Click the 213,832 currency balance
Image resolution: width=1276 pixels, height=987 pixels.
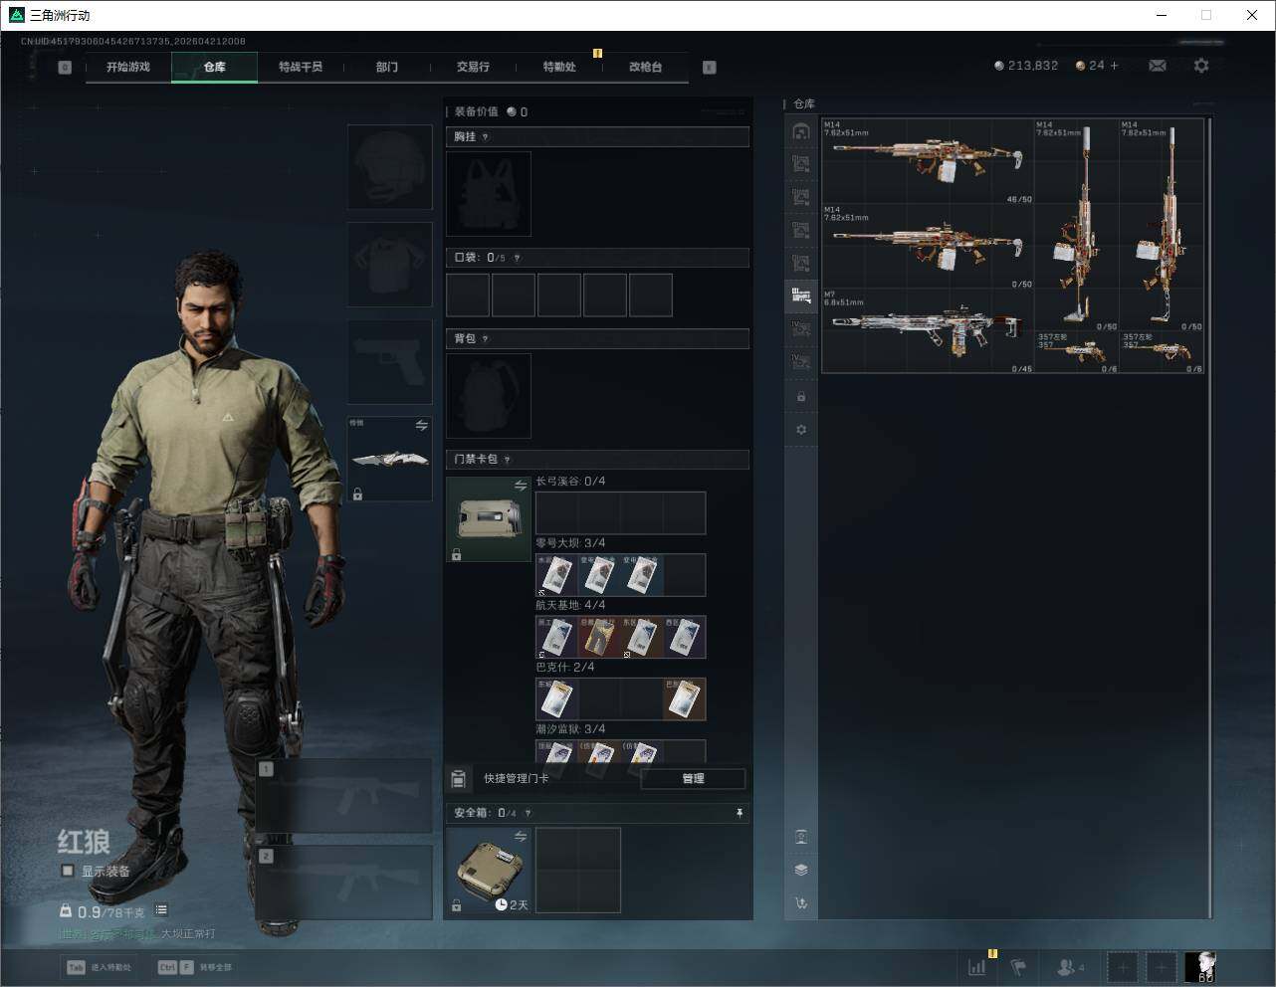point(1026,66)
